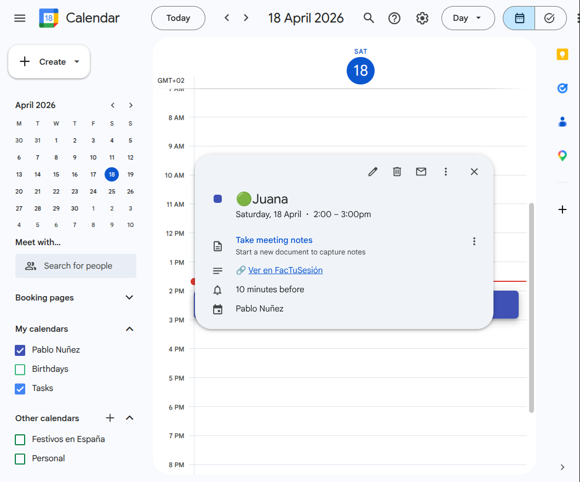Screen dimensions: 580x482
Task: Collapse the My calendars section
Action: click(x=129, y=329)
